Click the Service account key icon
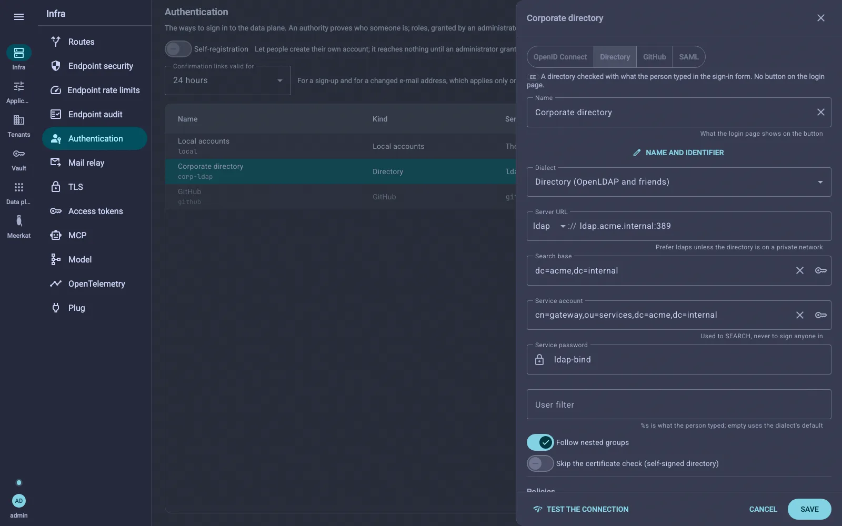Screen dimensions: 842x526 click(821, 315)
